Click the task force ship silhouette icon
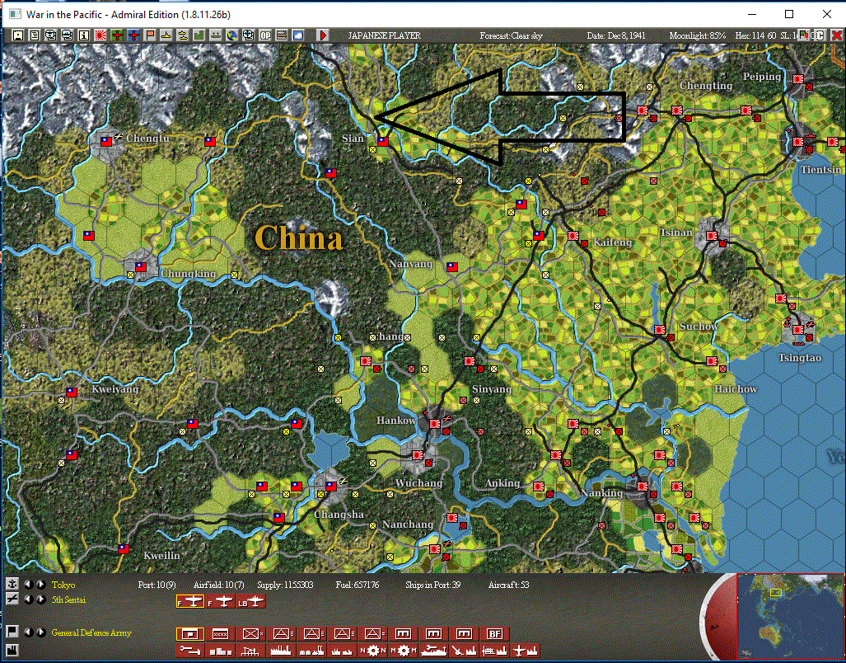The width and height of the screenshot is (846, 663). pos(216,35)
